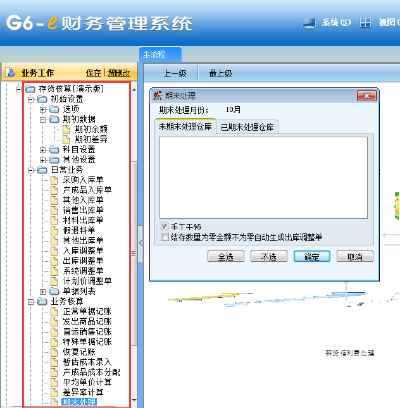The image size is (400, 408).
Task: Expand the 科目设置 tree node
Action: pos(43,150)
